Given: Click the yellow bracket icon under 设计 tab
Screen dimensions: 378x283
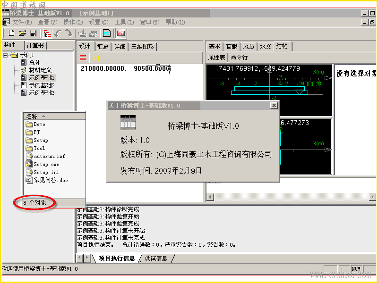Looking at the screenshot, I should (x=96, y=58).
